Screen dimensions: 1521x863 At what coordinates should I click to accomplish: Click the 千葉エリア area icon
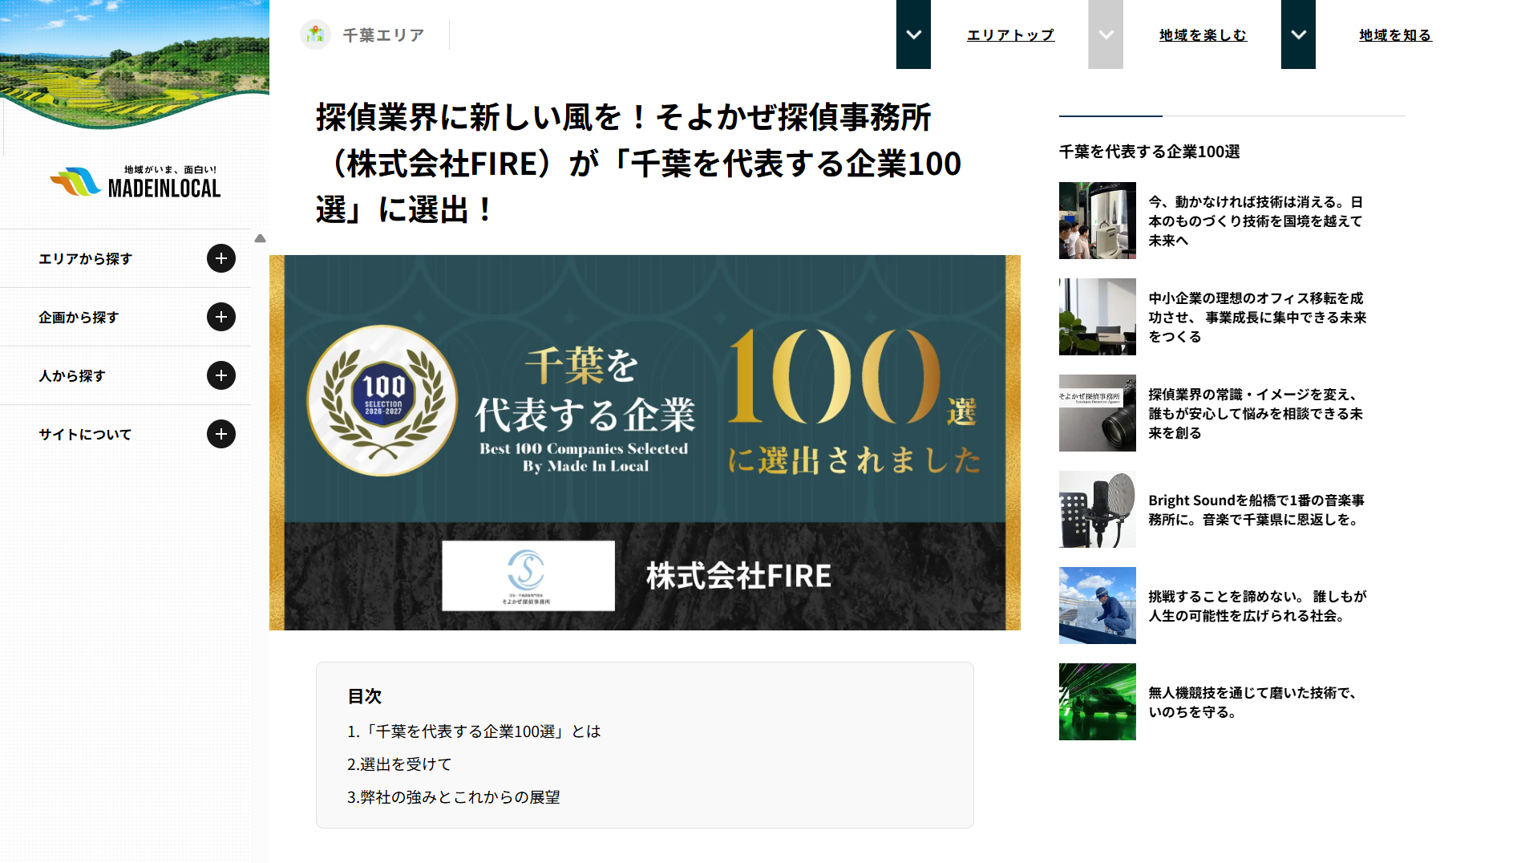pyautogui.click(x=315, y=34)
